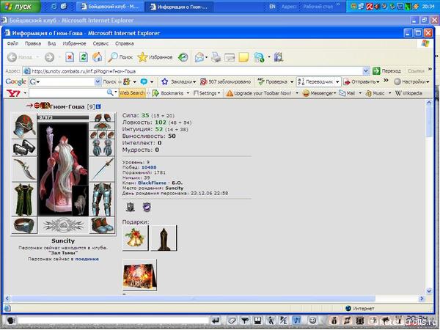Open the Вид menu
This screenshot has width=440, height=330.
tap(51, 43)
